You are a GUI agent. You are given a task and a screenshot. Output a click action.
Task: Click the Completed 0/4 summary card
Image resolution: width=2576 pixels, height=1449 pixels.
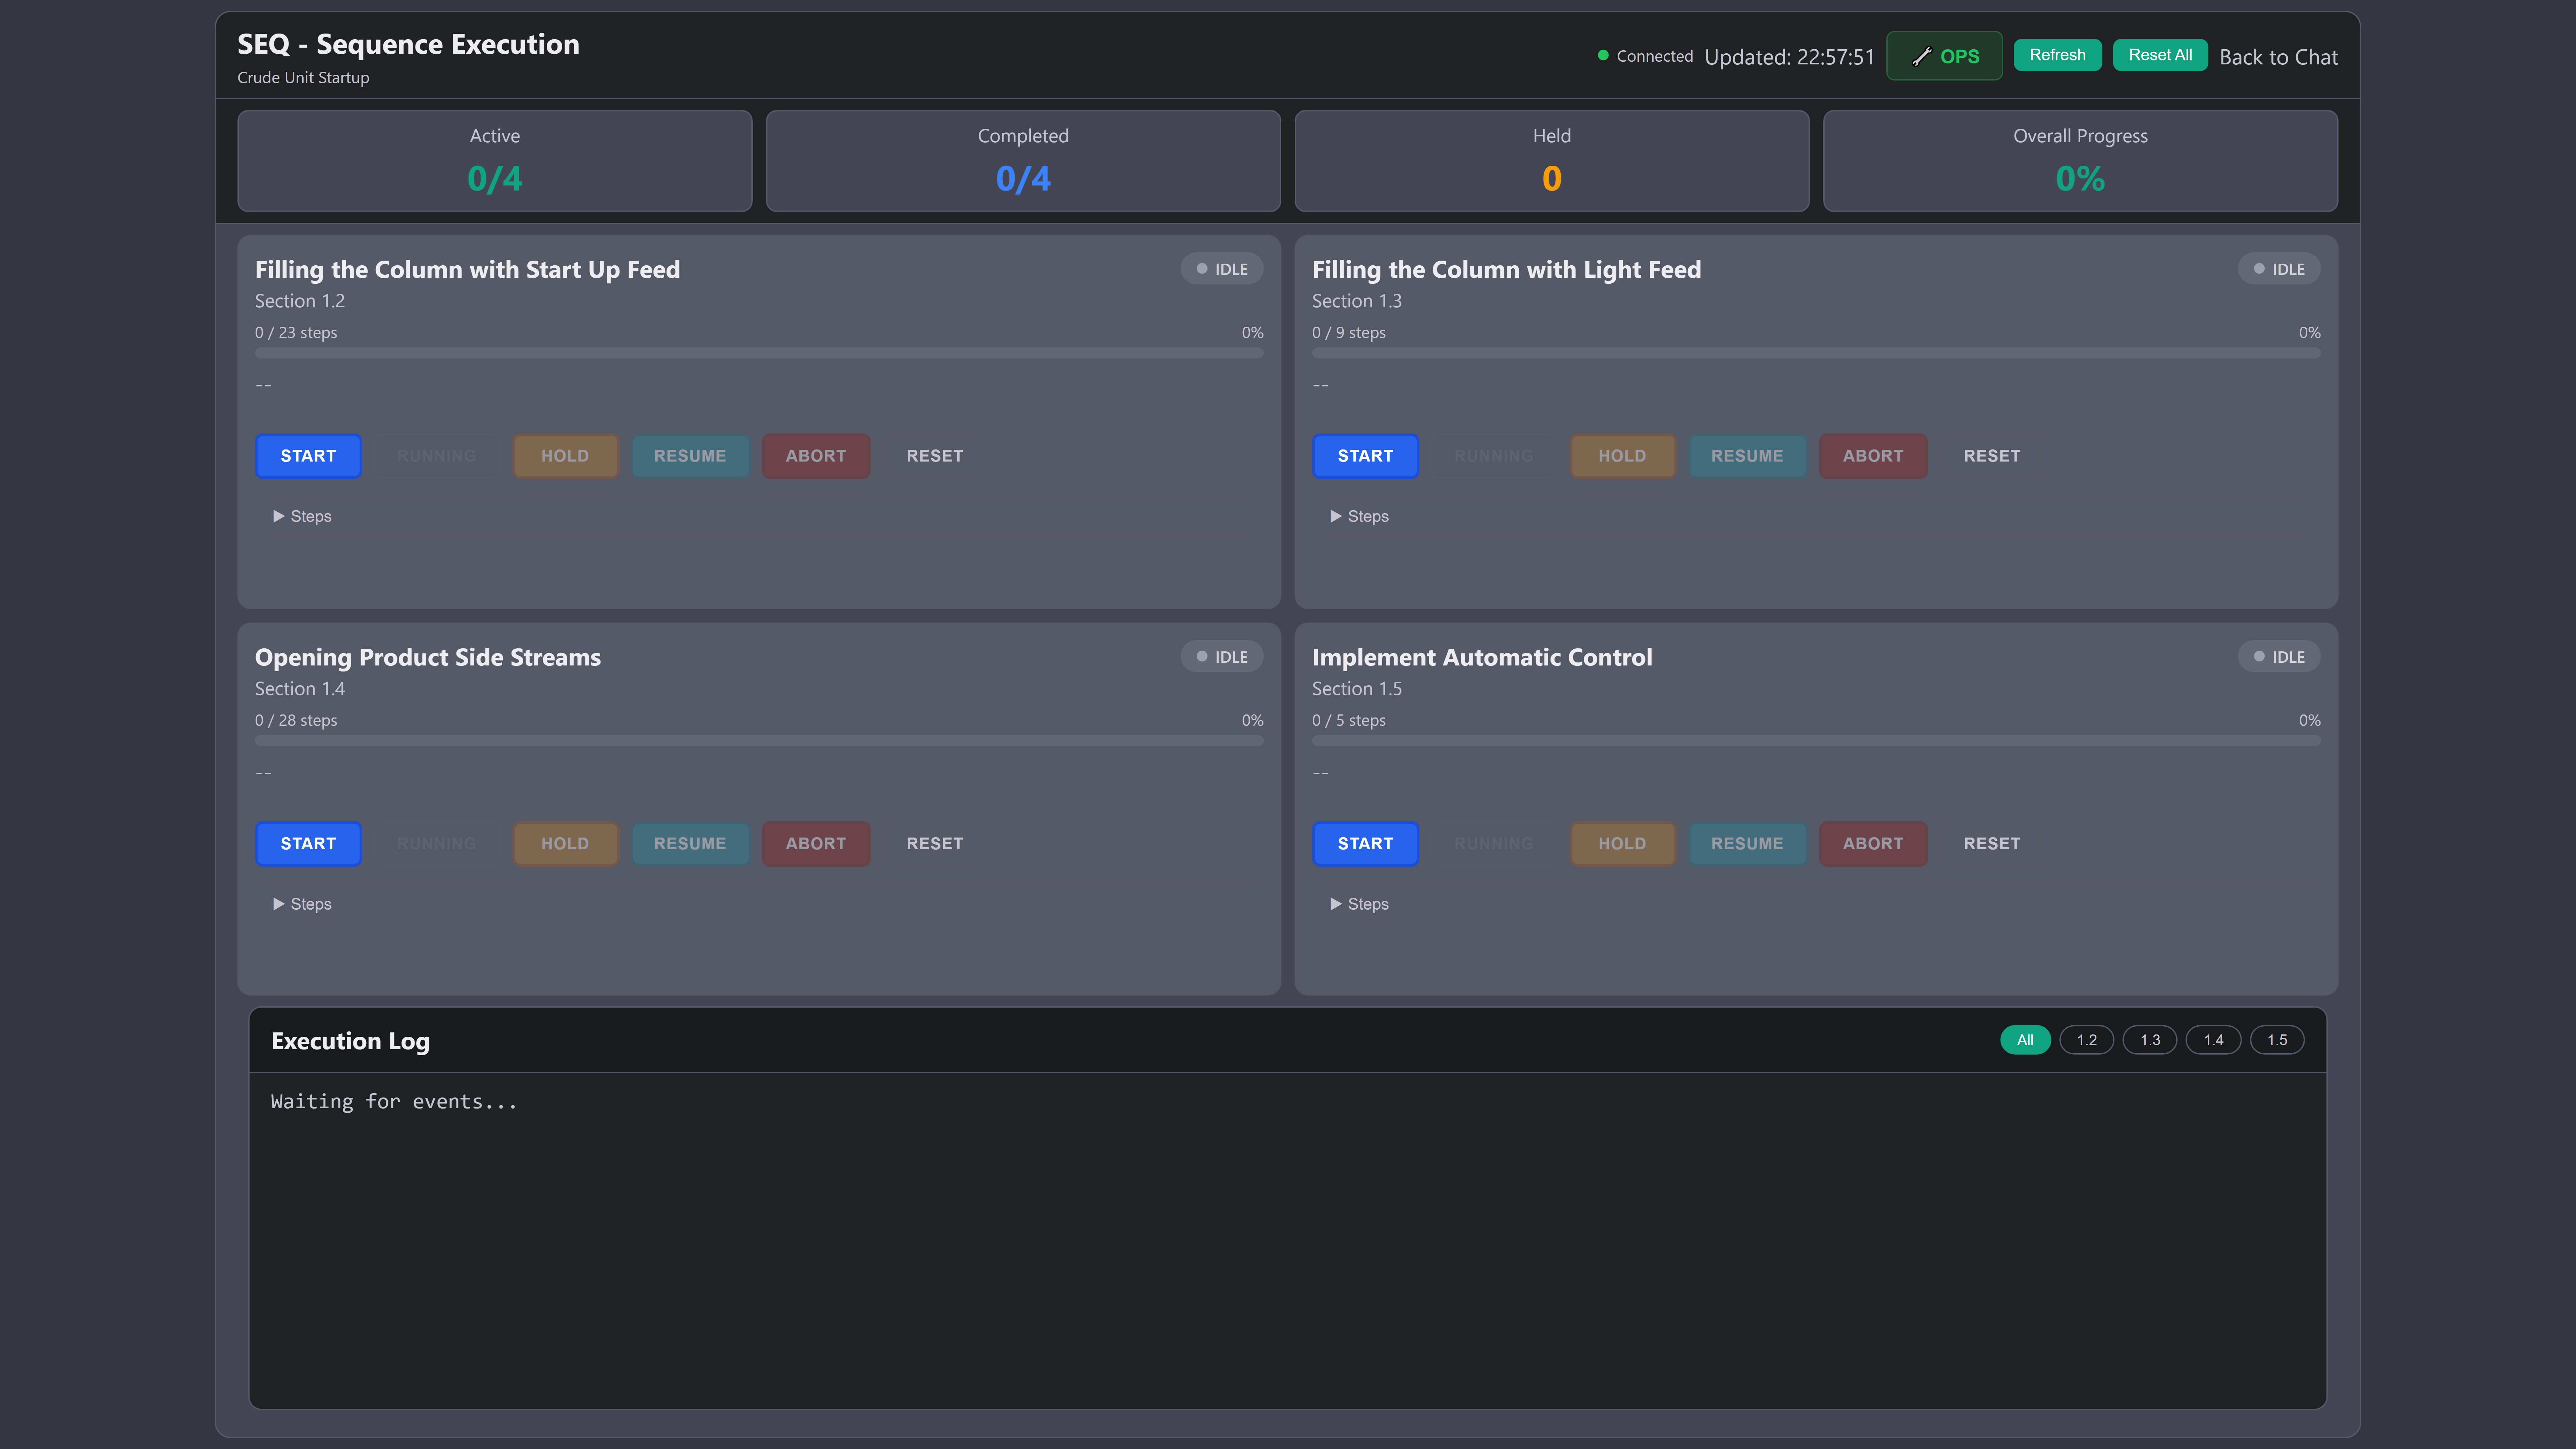tap(1023, 161)
